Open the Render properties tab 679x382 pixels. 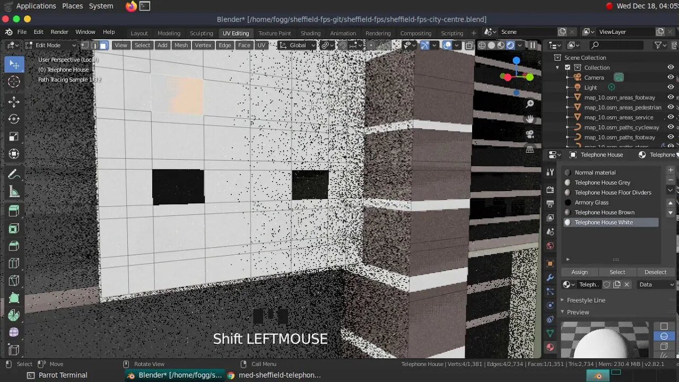coord(550,190)
